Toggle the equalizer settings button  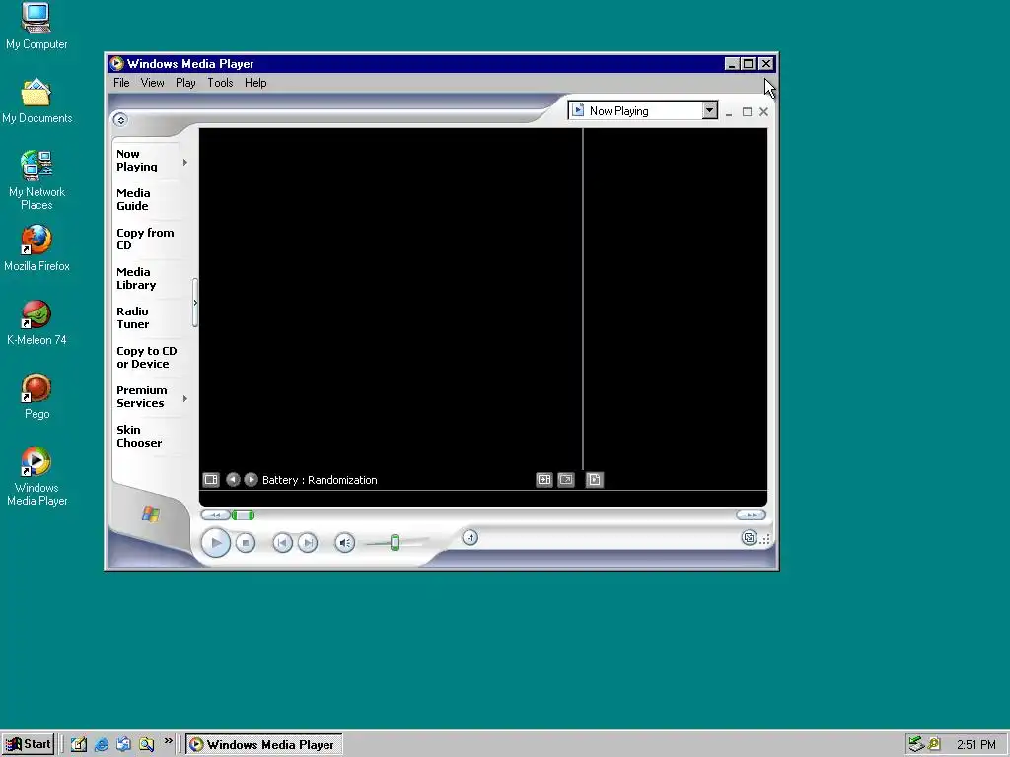[470, 537]
